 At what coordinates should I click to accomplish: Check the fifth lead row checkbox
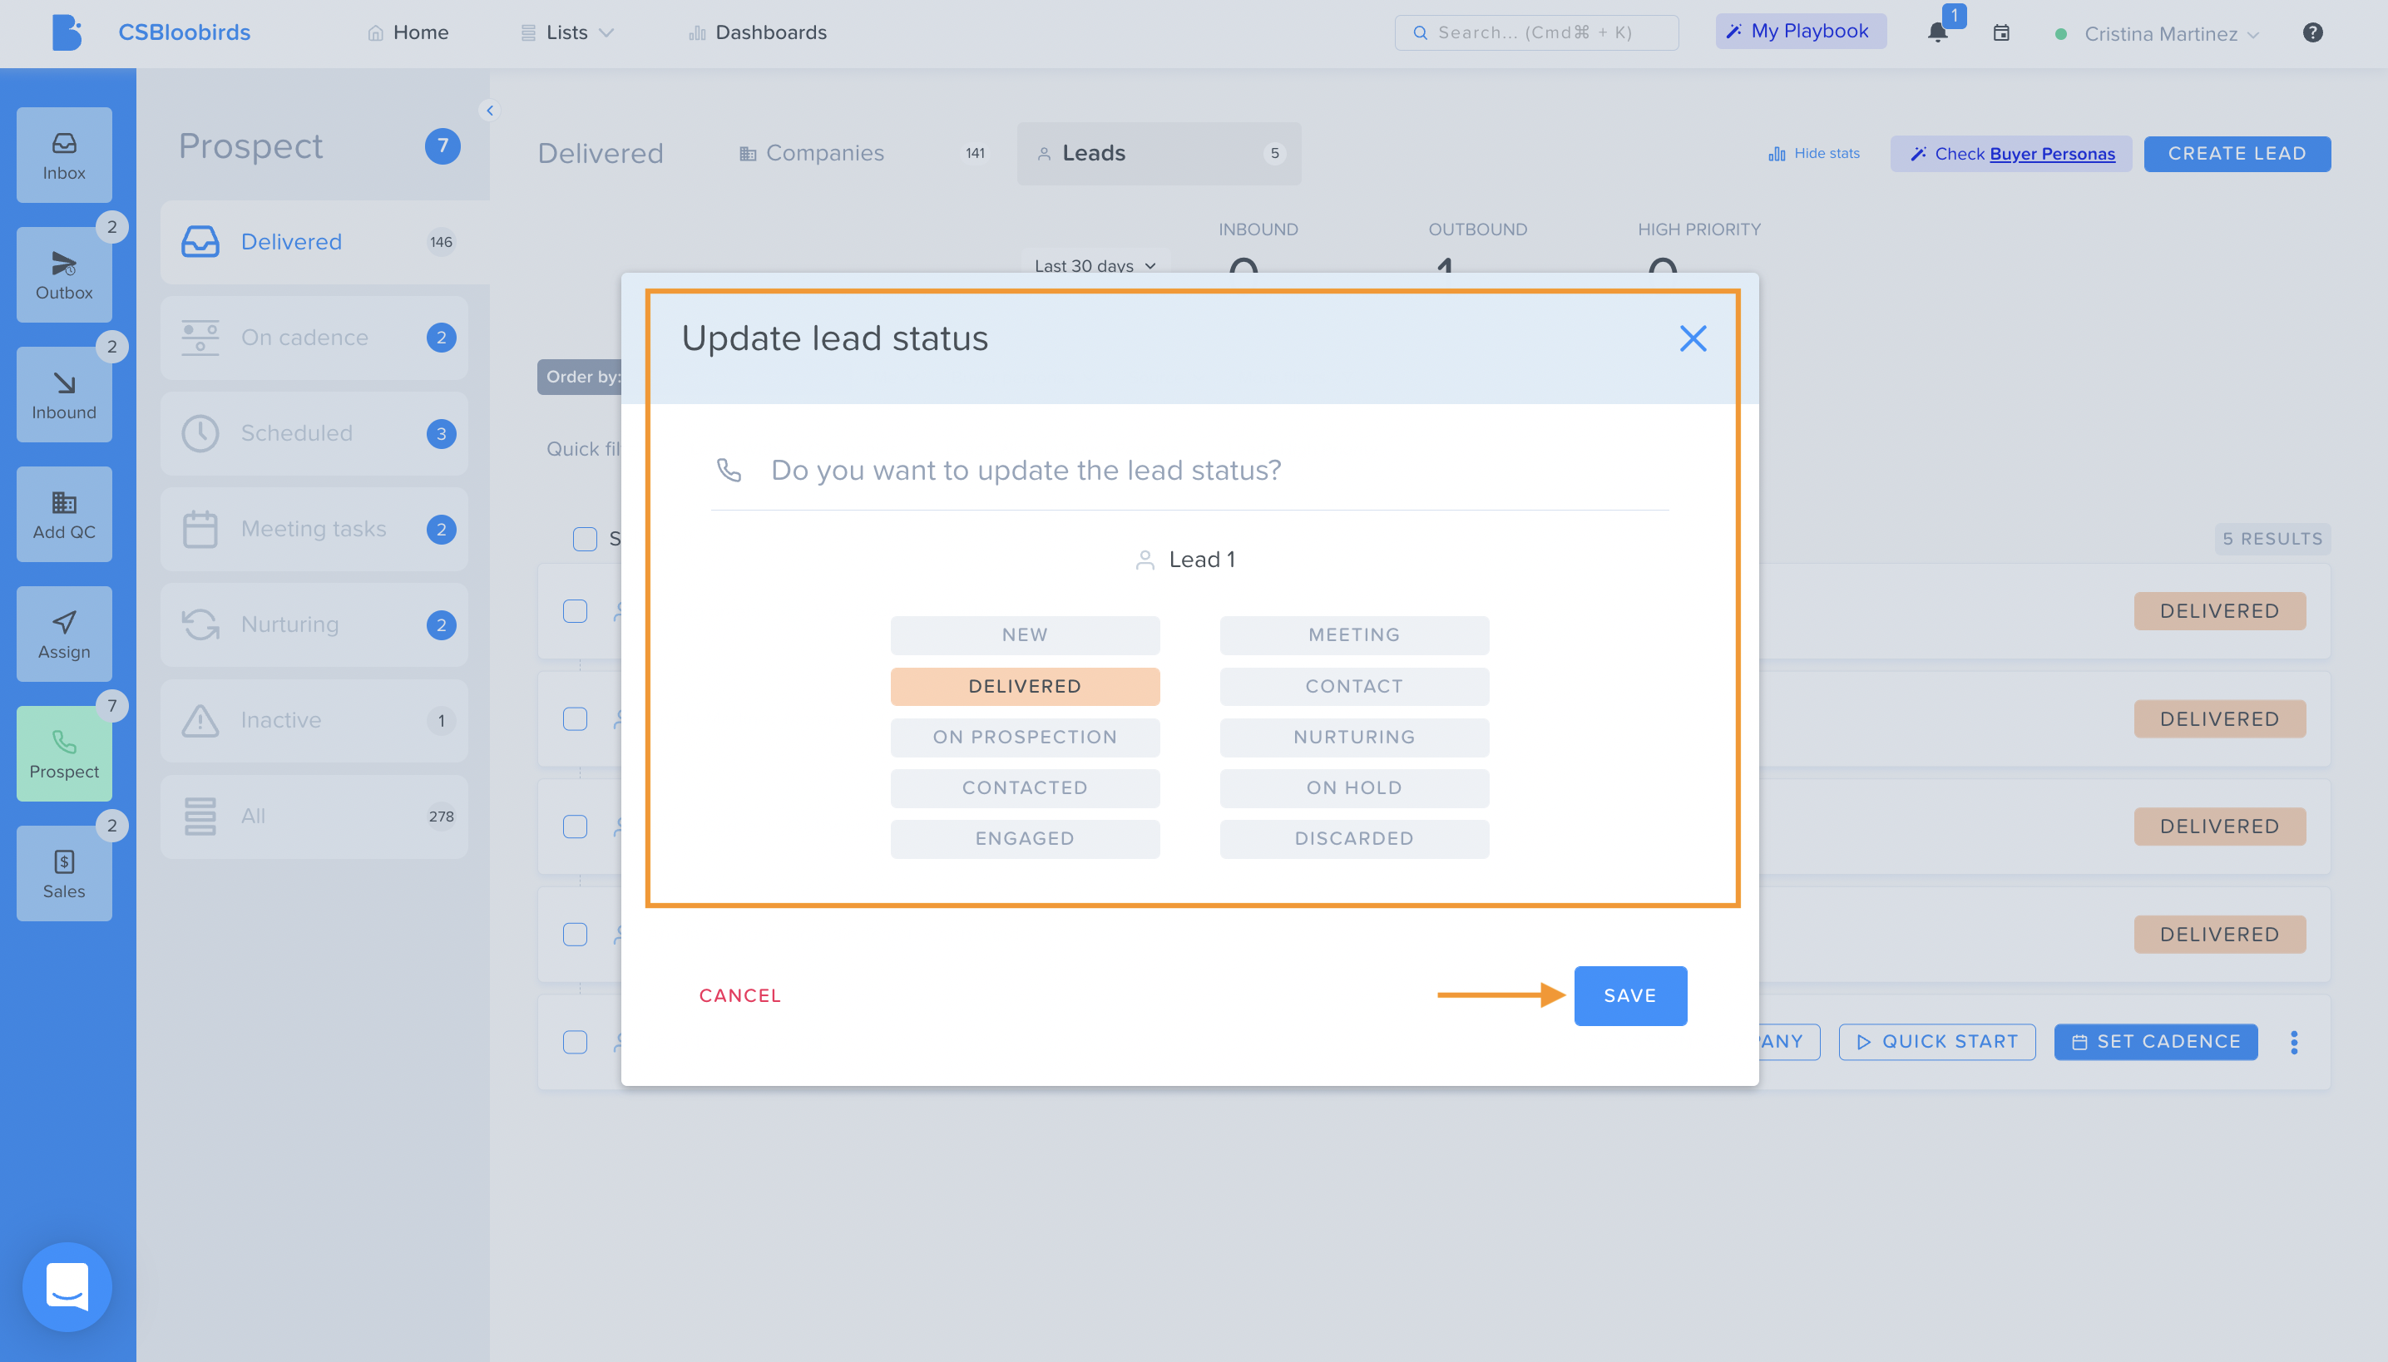point(576,1042)
